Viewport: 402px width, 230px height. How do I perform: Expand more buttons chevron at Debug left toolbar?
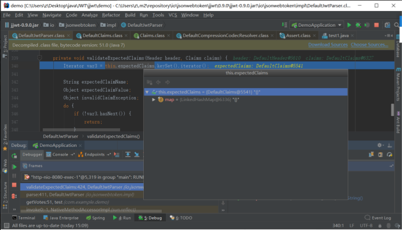(x=14, y=210)
